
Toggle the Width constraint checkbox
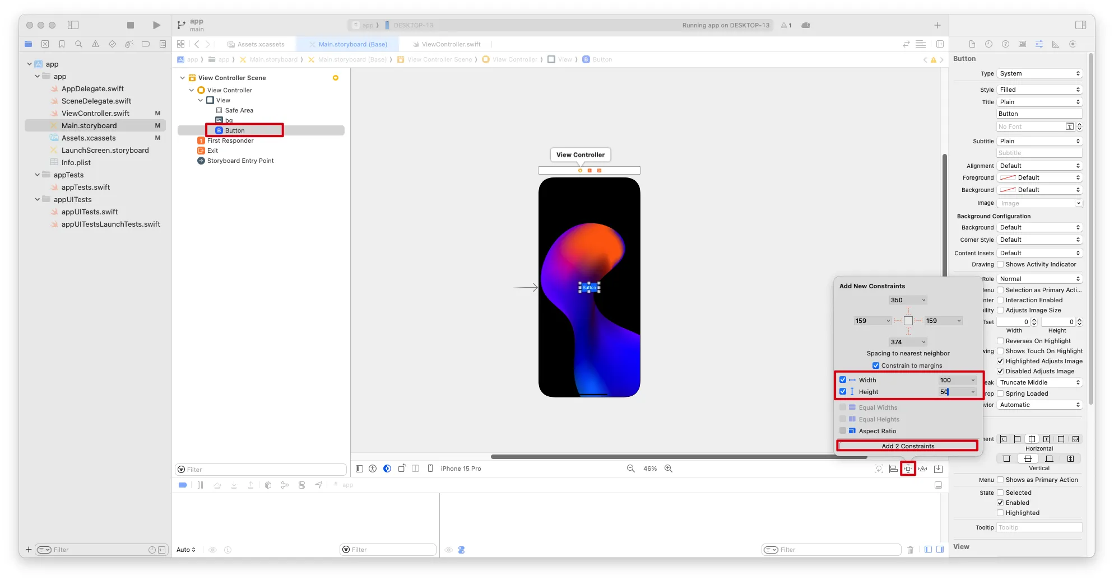point(843,380)
